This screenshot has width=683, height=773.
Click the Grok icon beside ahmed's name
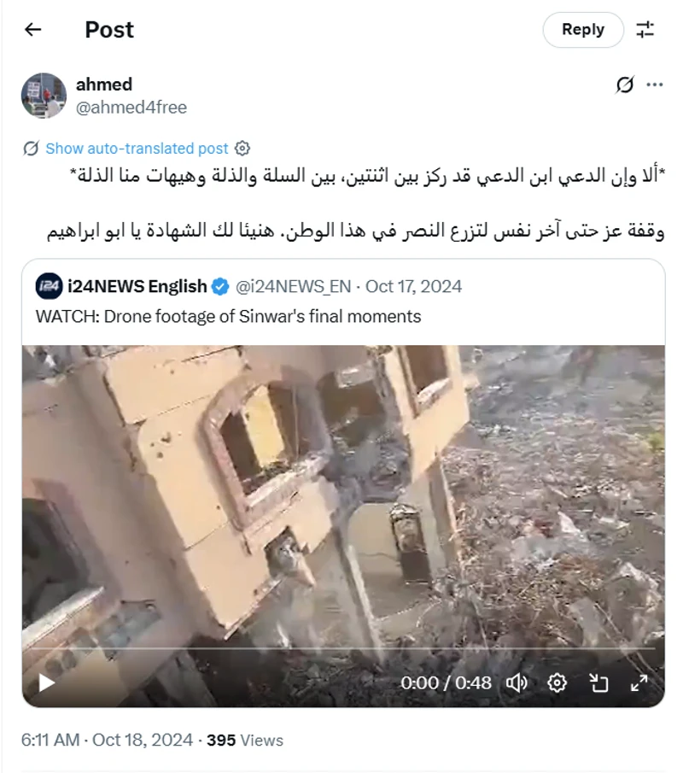point(625,85)
